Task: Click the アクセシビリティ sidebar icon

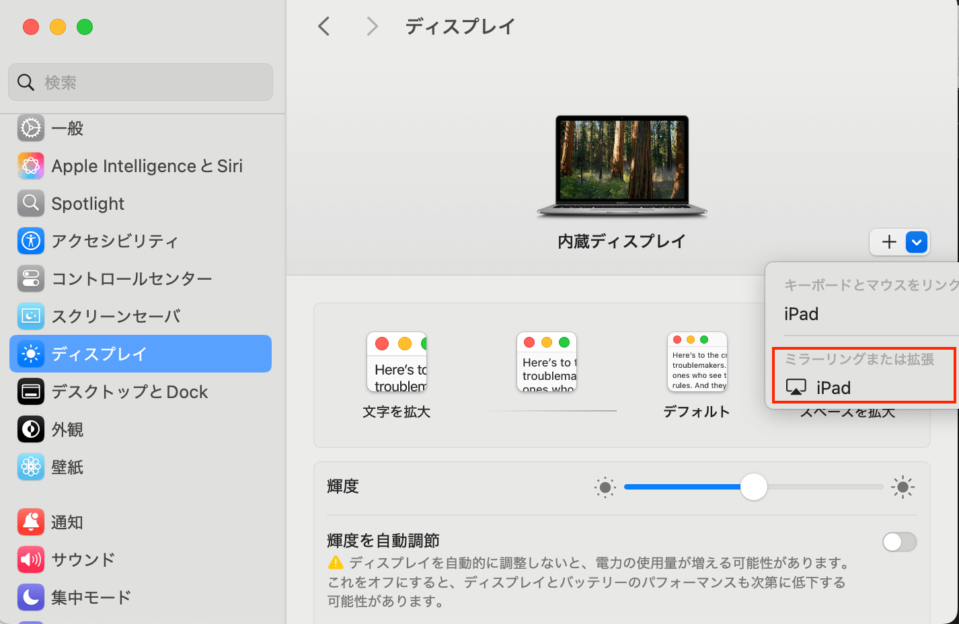Action: 31,241
